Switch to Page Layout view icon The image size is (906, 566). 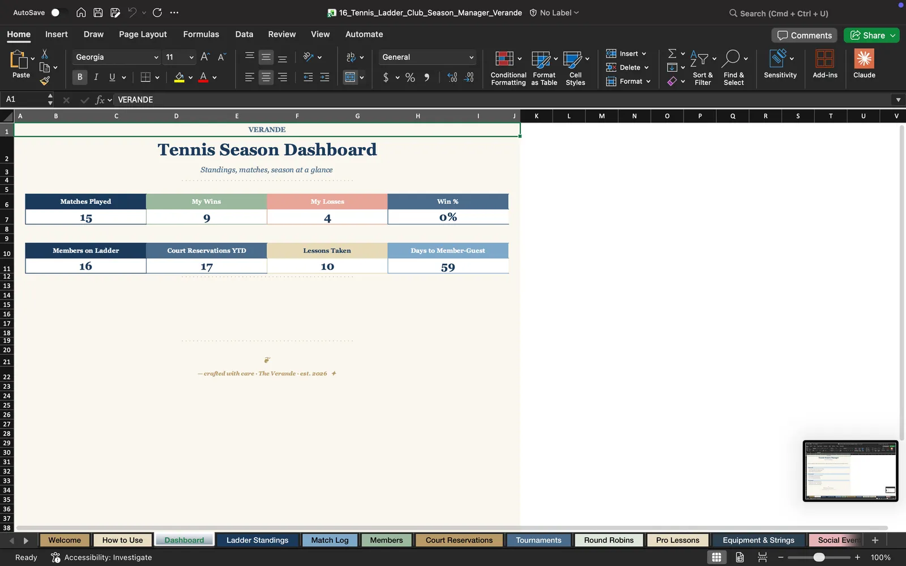(x=740, y=558)
